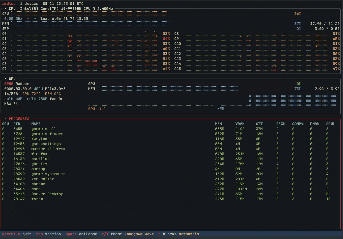Select the Xwayland process row
The image size is (343, 239).
click(x=171, y=139)
